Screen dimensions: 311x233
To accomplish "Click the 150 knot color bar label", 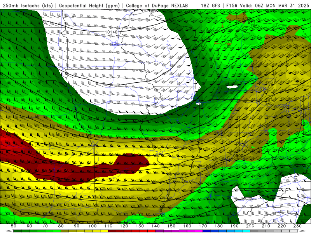I will pos(171,226).
